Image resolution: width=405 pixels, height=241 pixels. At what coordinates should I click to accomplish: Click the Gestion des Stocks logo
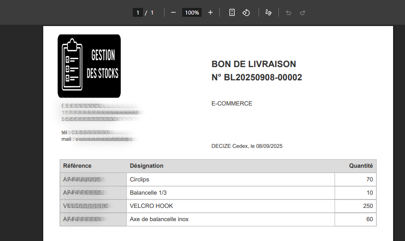(x=89, y=66)
